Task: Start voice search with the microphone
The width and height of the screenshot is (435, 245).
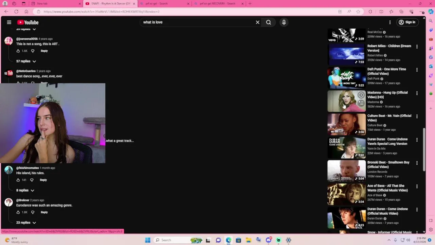Action: (x=284, y=22)
